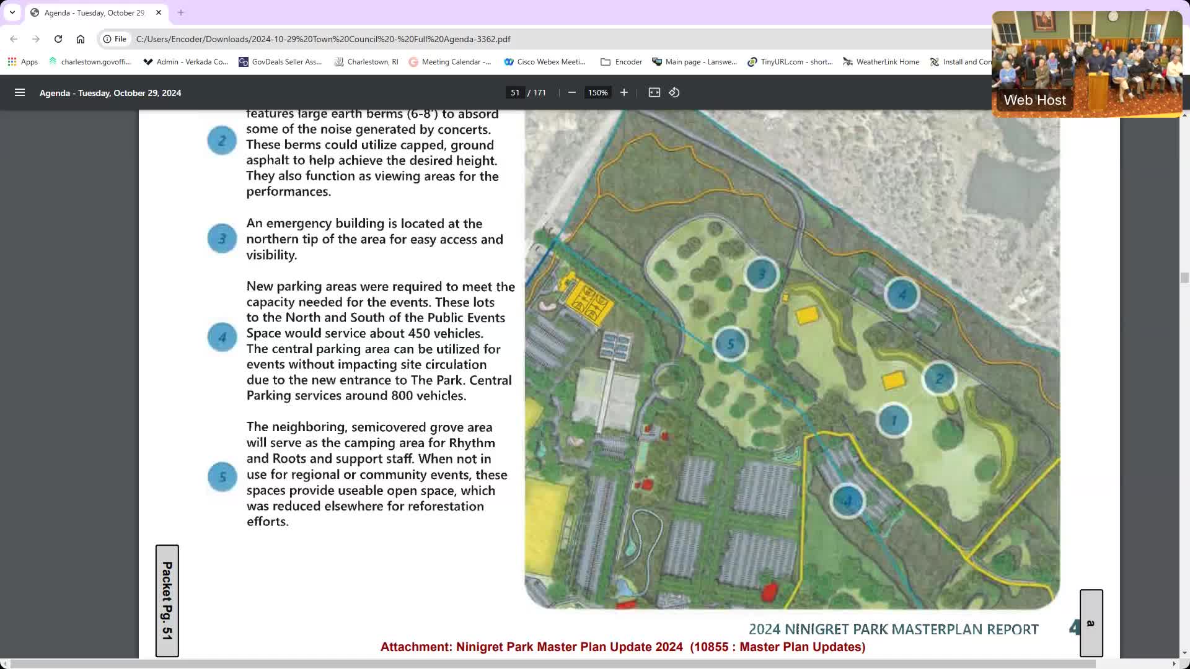Viewport: 1190px width, 669px height.
Task: Go back to the previous page
Action: 14,39
